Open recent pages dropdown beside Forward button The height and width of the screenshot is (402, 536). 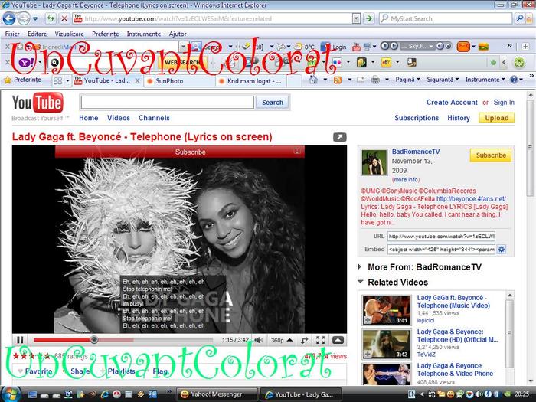click(35, 19)
